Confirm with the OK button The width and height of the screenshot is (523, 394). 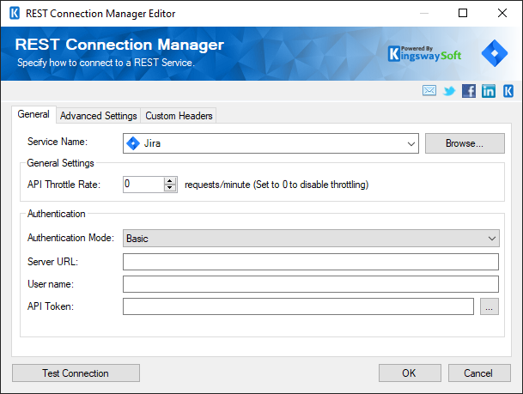(x=410, y=373)
